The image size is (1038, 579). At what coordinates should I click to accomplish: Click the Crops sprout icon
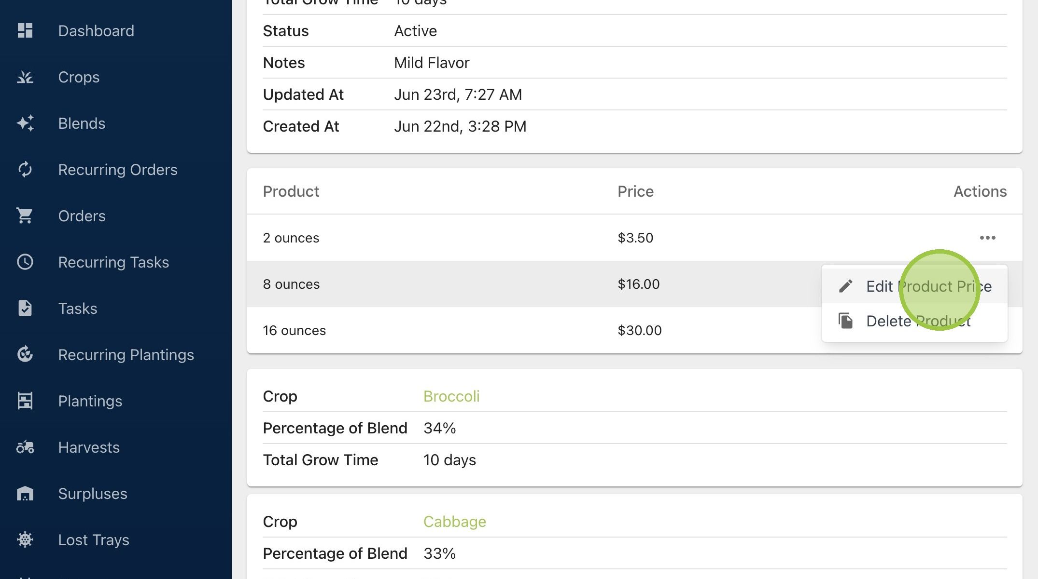click(x=25, y=77)
